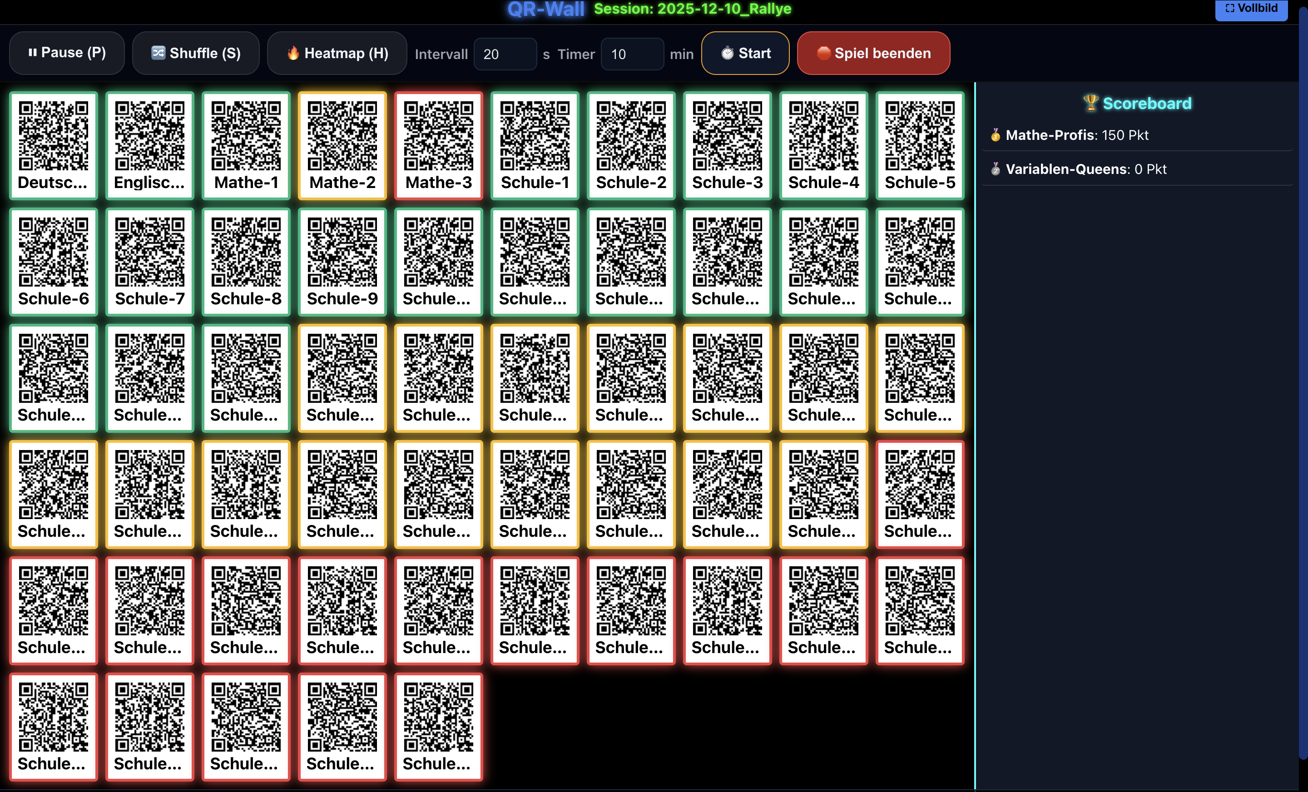Viewport: 1308px width, 792px height.
Task: Click the stopwatch icon inside Start button
Action: coord(726,53)
